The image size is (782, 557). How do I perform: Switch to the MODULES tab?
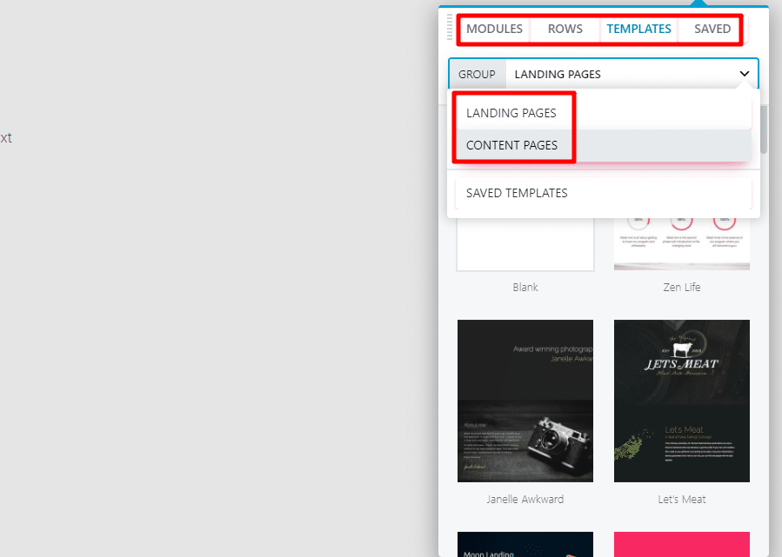click(493, 29)
